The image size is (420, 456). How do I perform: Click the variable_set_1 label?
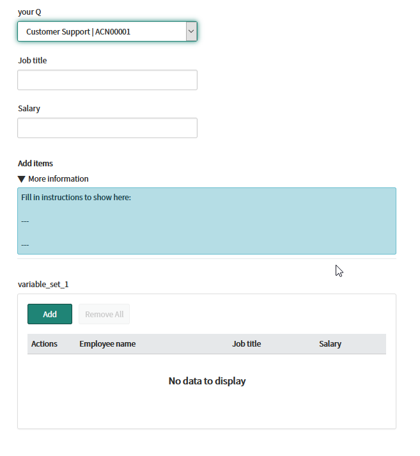click(43, 284)
